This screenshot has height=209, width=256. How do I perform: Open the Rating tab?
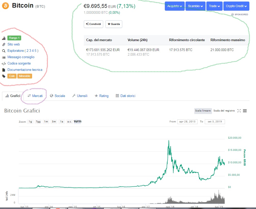click(x=102, y=96)
